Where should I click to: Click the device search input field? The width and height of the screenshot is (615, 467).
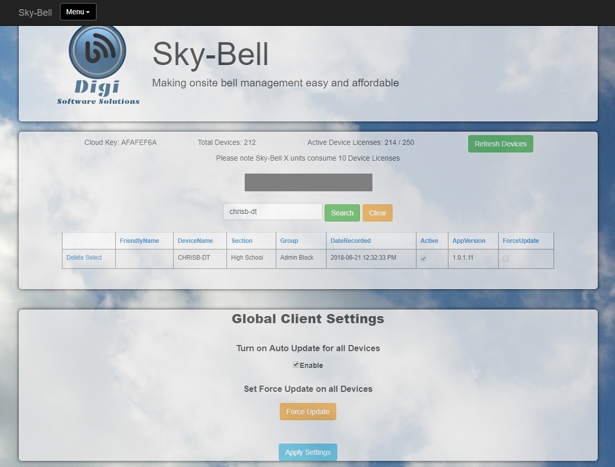273,212
